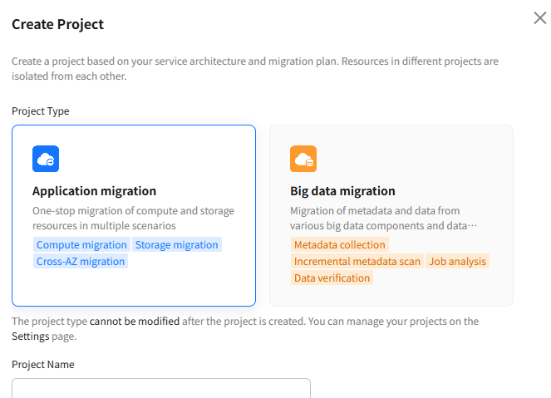Click the Compute migration tag
The height and width of the screenshot is (398, 551).
[81, 244]
